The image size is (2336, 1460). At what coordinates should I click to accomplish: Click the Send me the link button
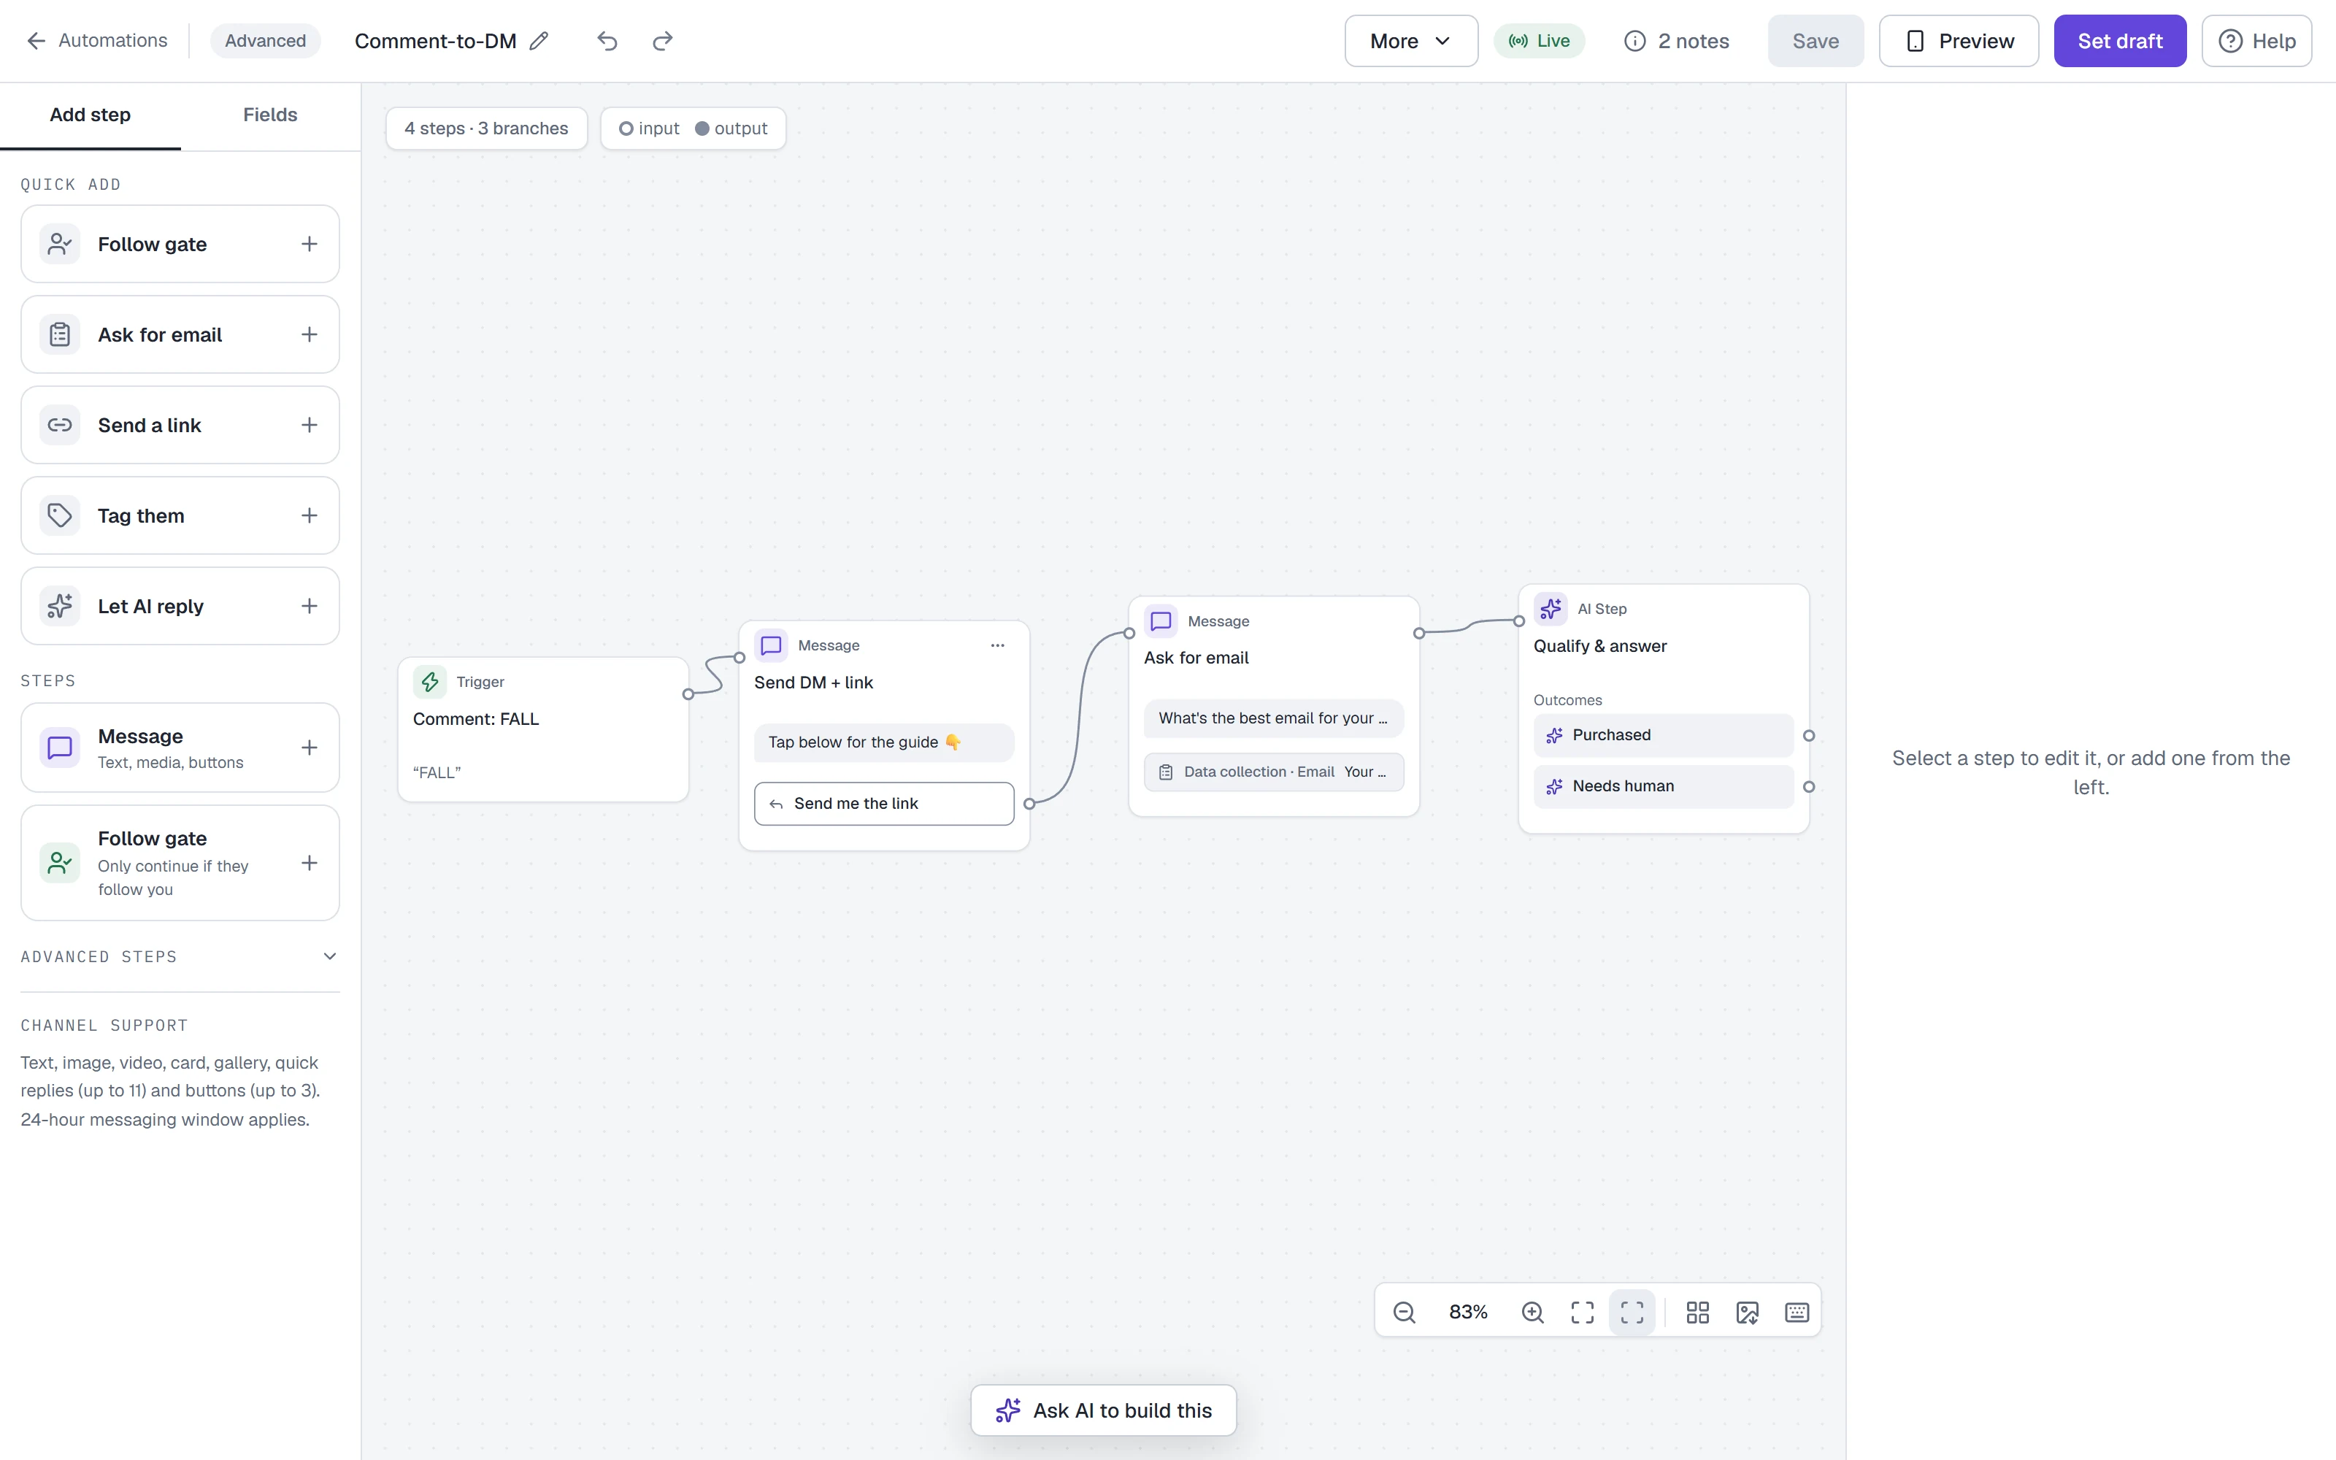point(884,804)
